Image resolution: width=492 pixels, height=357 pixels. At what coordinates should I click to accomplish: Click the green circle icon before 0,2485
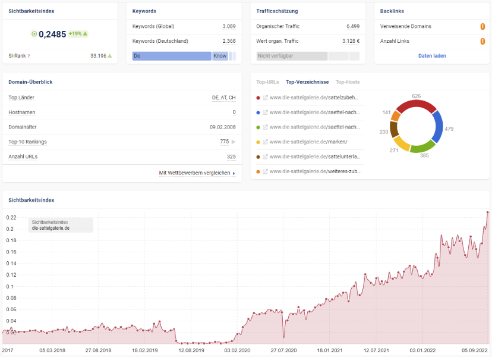pos(34,35)
